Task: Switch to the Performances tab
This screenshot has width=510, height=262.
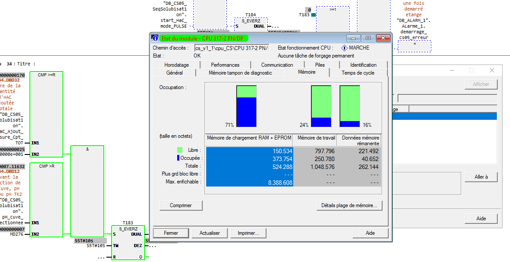Action: coord(225,65)
